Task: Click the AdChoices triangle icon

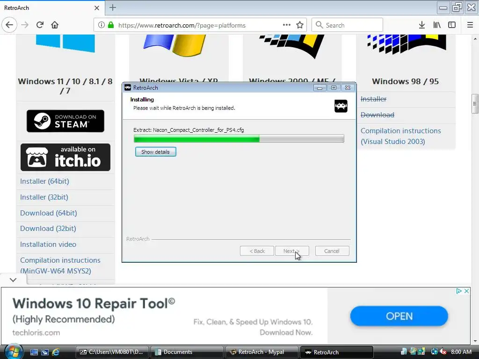Action: pyautogui.click(x=458, y=291)
